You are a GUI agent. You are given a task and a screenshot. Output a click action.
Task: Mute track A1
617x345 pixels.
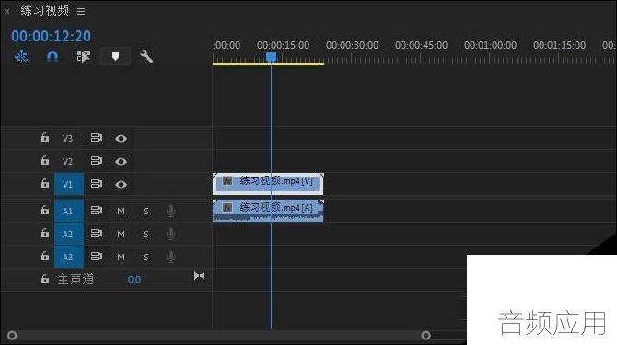(121, 212)
